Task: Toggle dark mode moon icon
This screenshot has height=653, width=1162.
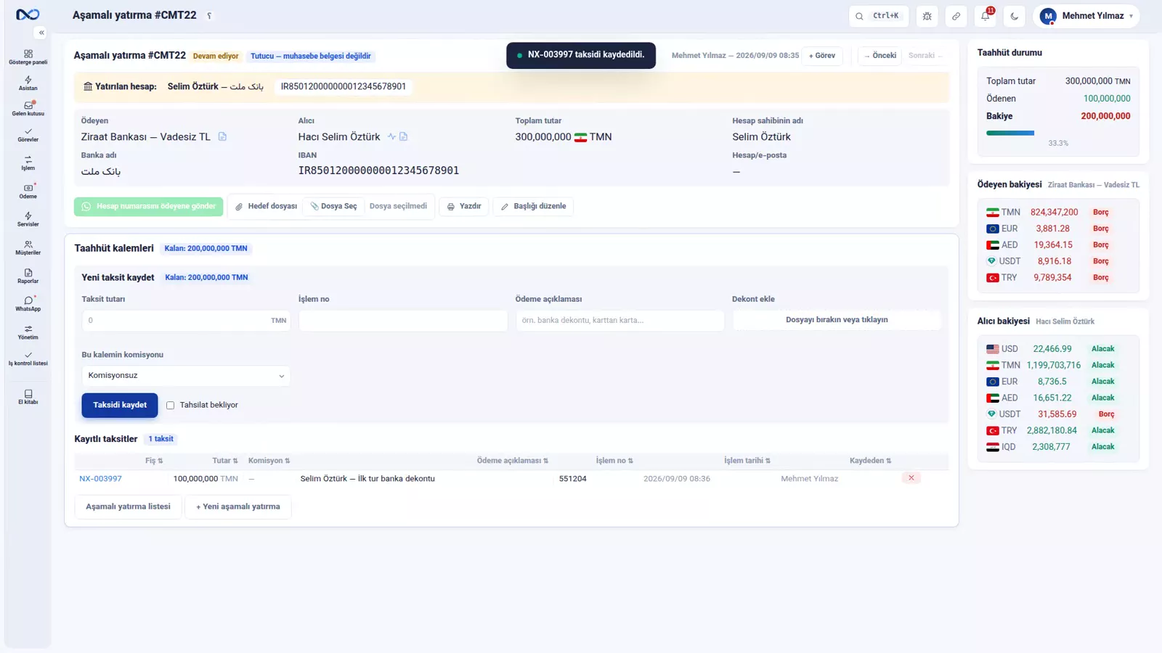Action: coord(1015,16)
